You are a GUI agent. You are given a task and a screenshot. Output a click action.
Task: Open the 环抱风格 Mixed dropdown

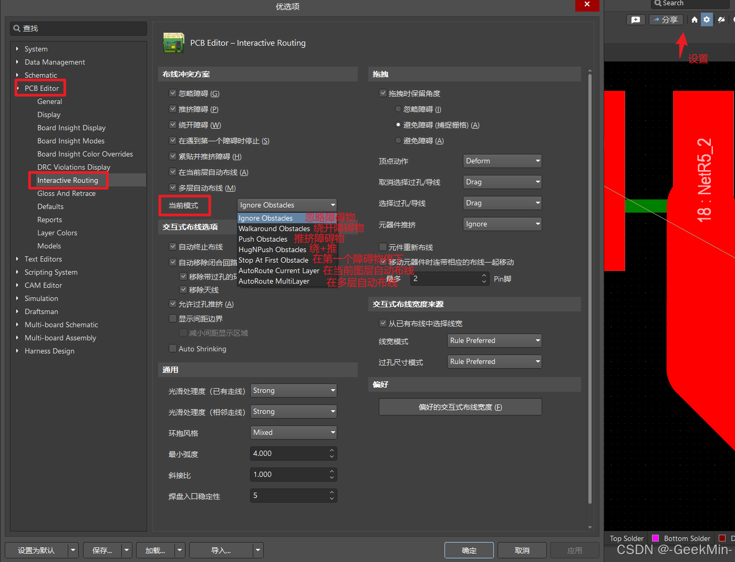pyautogui.click(x=294, y=432)
